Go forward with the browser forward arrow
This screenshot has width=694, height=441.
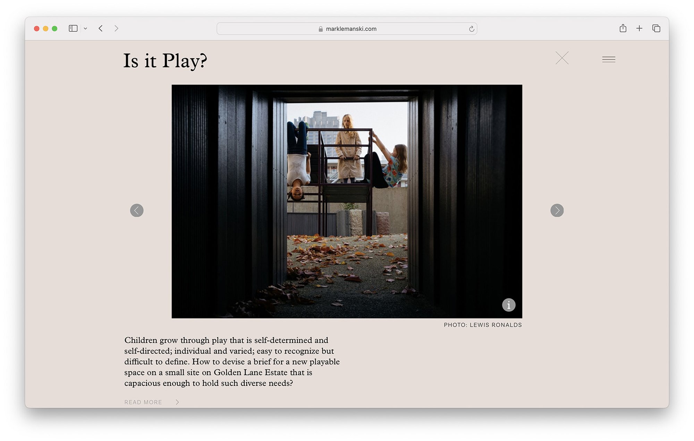(x=116, y=28)
